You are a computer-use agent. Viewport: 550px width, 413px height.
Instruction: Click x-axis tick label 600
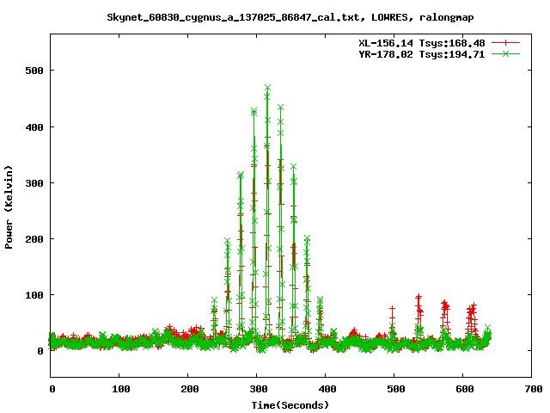pos(465,389)
